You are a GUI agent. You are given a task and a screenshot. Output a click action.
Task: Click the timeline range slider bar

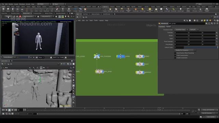click(108, 114)
